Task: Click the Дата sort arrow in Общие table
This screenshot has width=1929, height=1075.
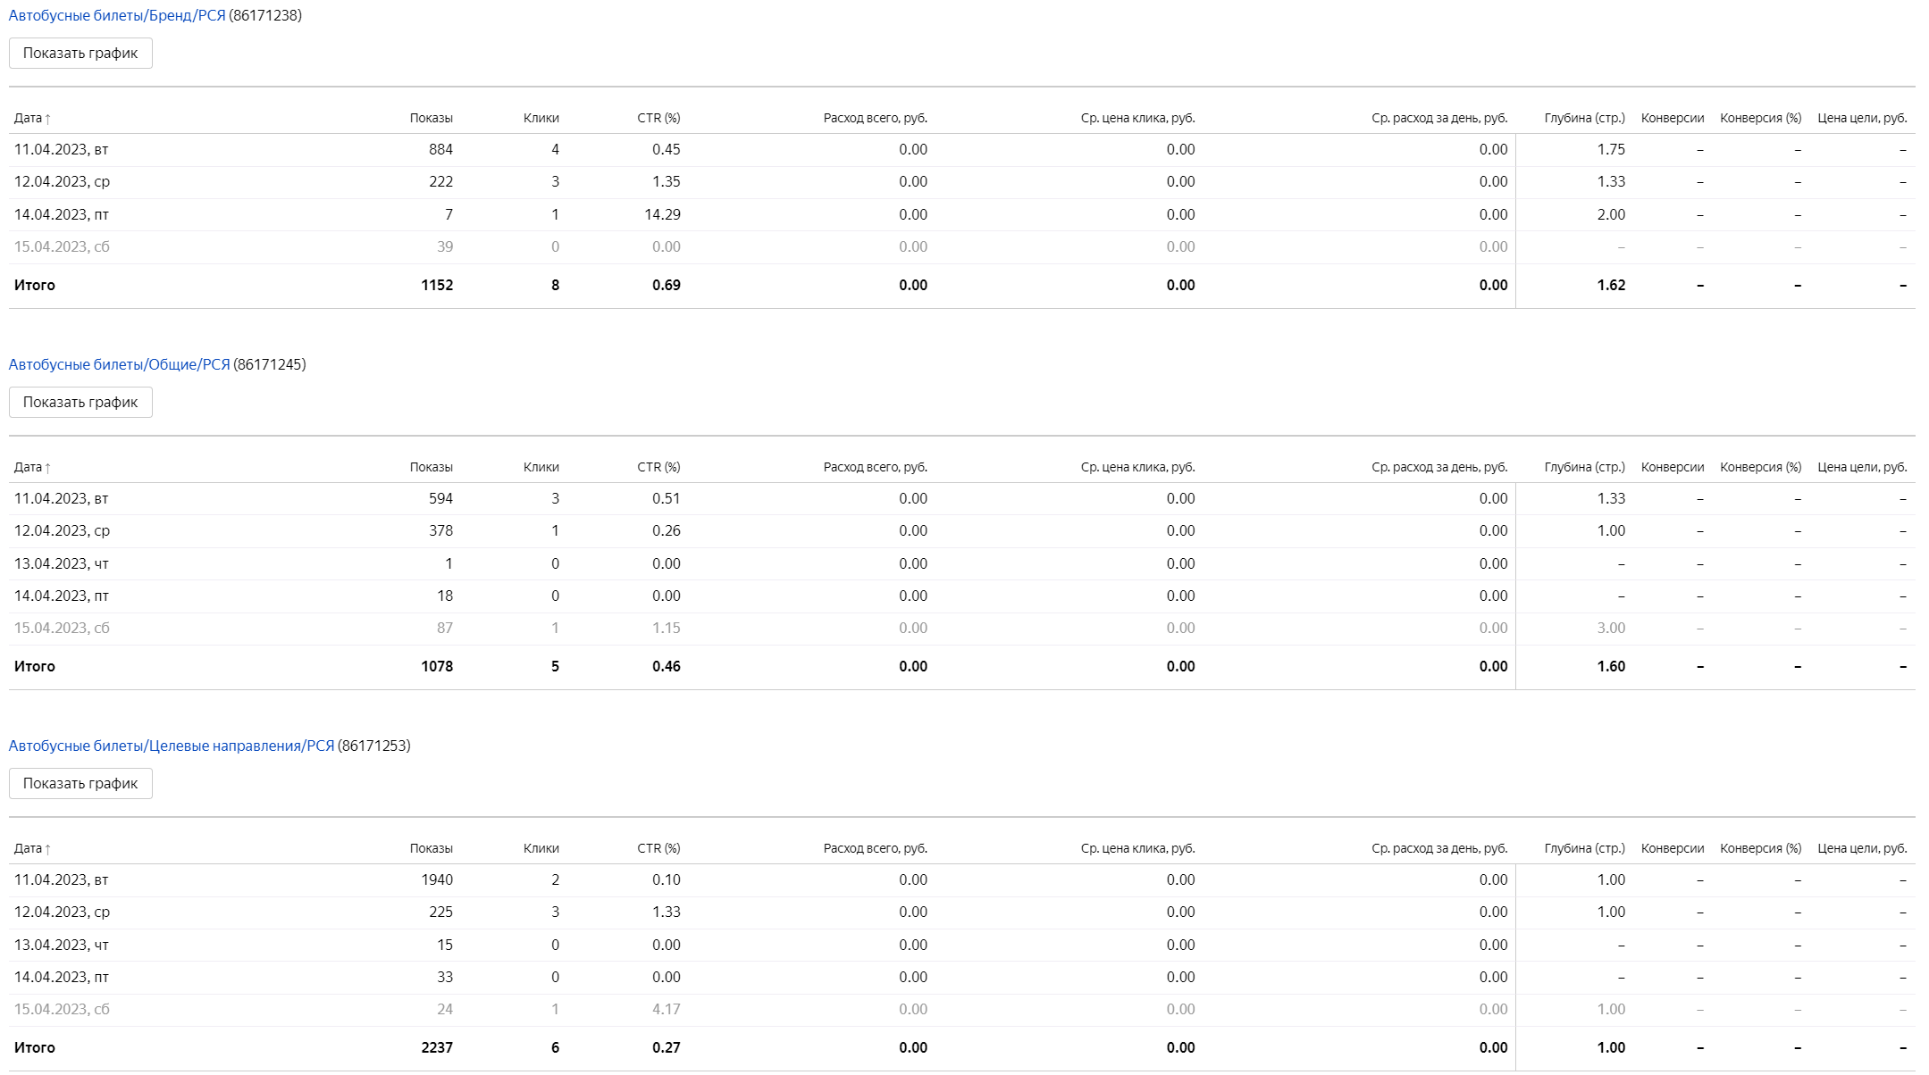Action: (x=47, y=468)
